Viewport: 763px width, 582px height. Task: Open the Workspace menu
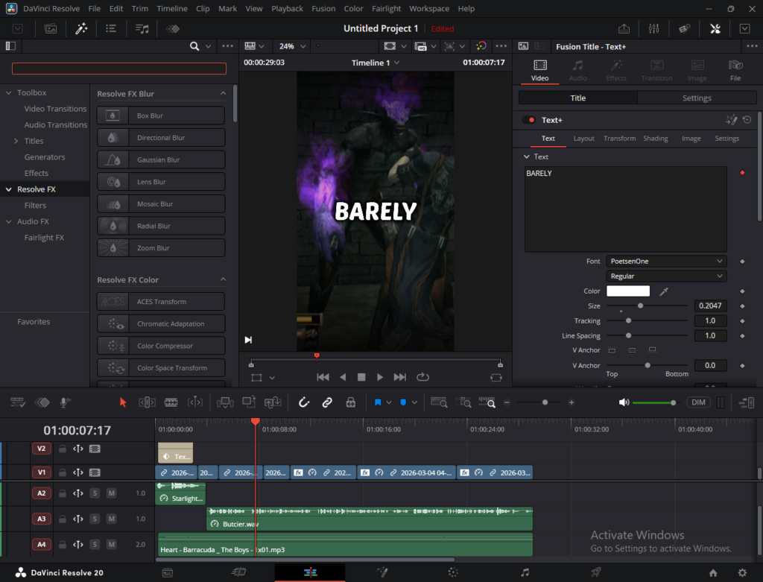(429, 9)
